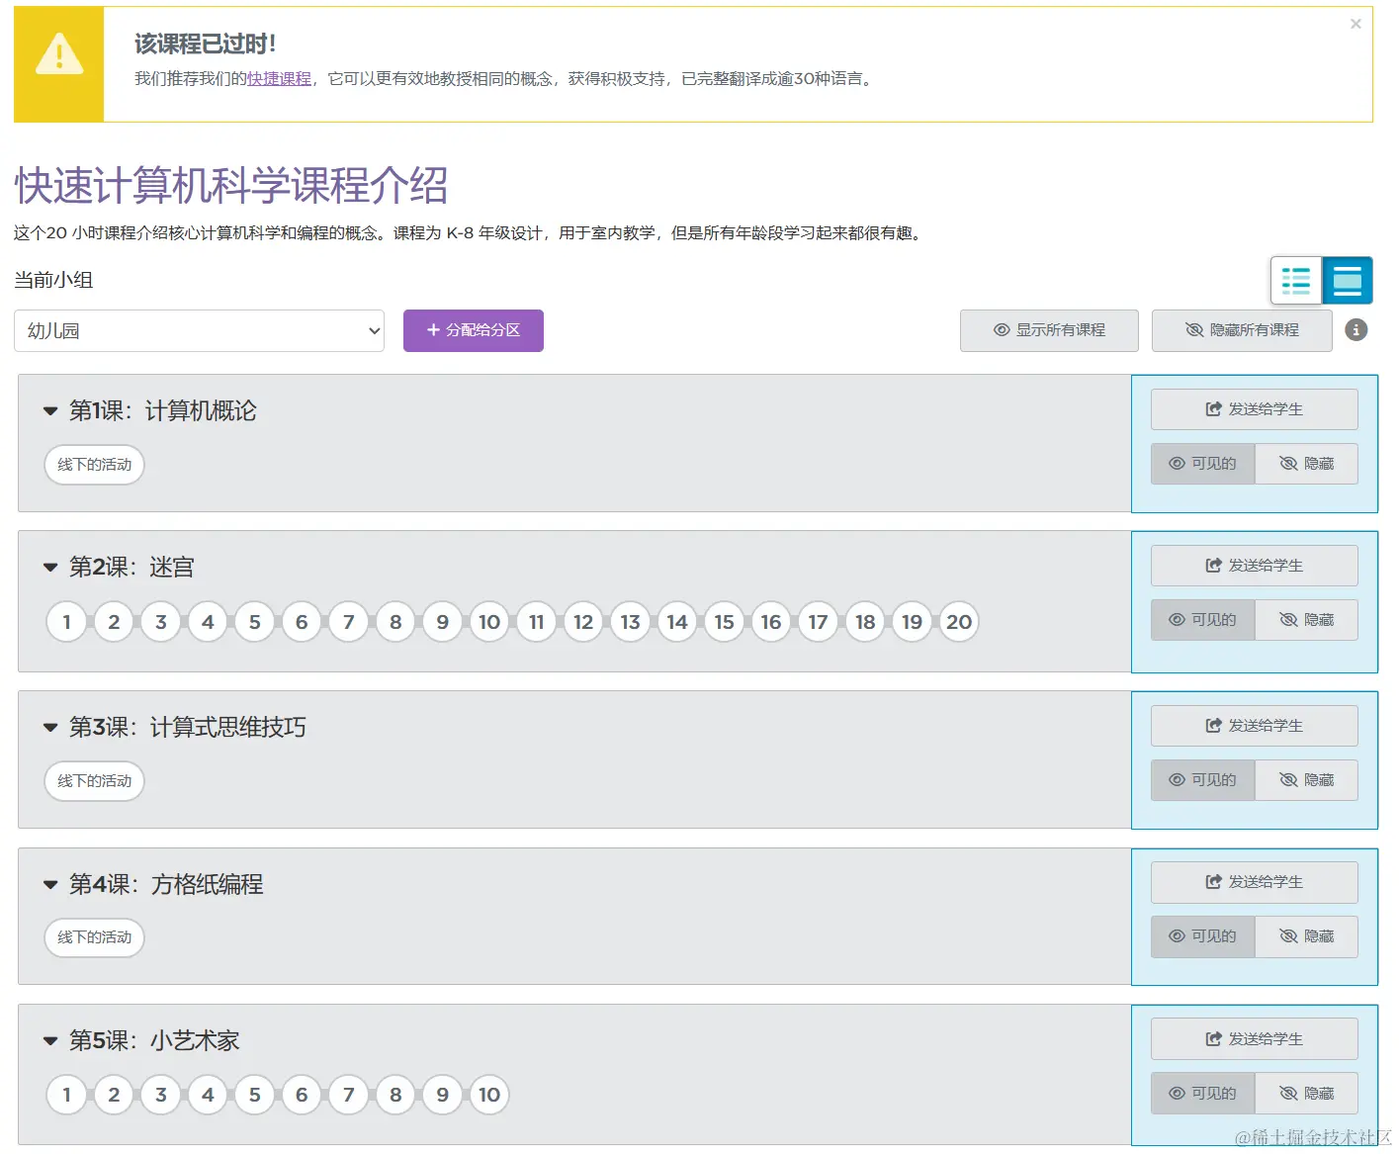The image size is (1399, 1154).
Task: Switch to the compact list view icon
Action: pyautogui.click(x=1295, y=280)
